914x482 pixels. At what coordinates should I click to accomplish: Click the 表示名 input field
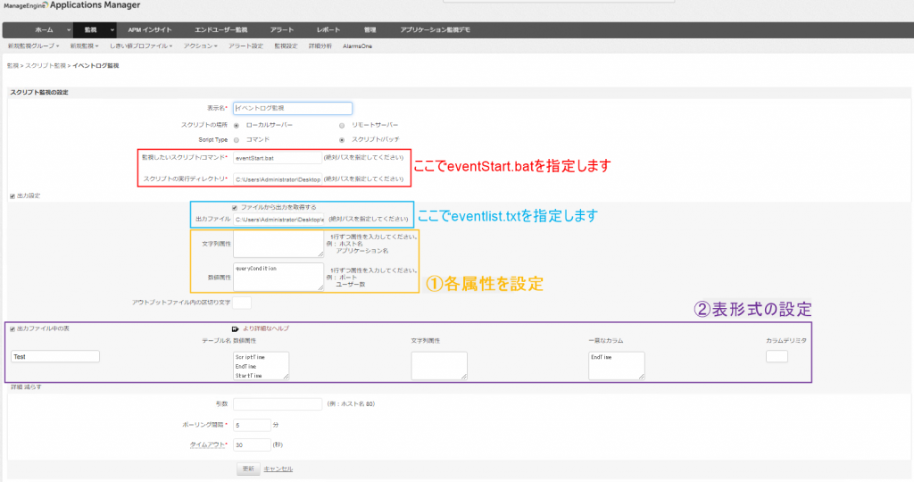(x=293, y=108)
